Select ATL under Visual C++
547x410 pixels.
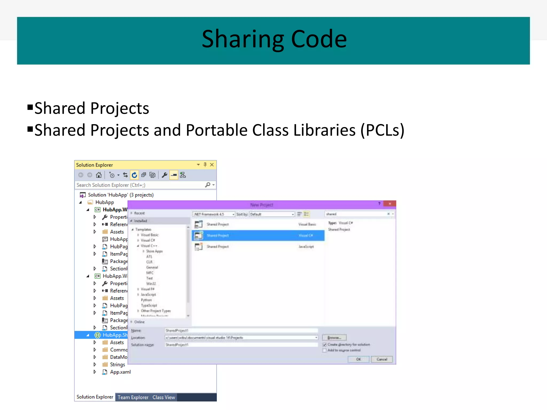[149, 257]
